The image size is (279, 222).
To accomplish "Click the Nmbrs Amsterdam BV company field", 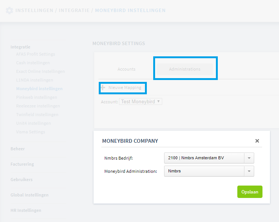I will (x=204, y=158).
